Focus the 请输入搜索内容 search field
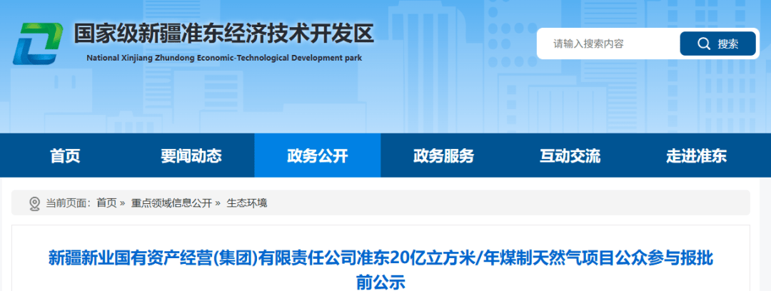Screen dimensions: 771x291 coord(610,44)
